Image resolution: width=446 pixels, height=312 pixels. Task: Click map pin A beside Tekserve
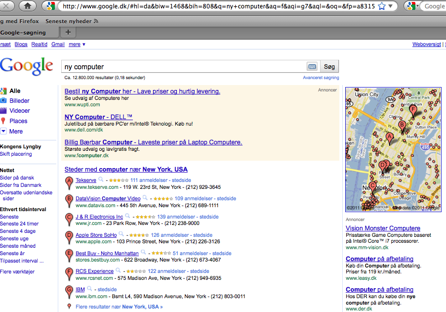pyautogui.click(x=69, y=182)
